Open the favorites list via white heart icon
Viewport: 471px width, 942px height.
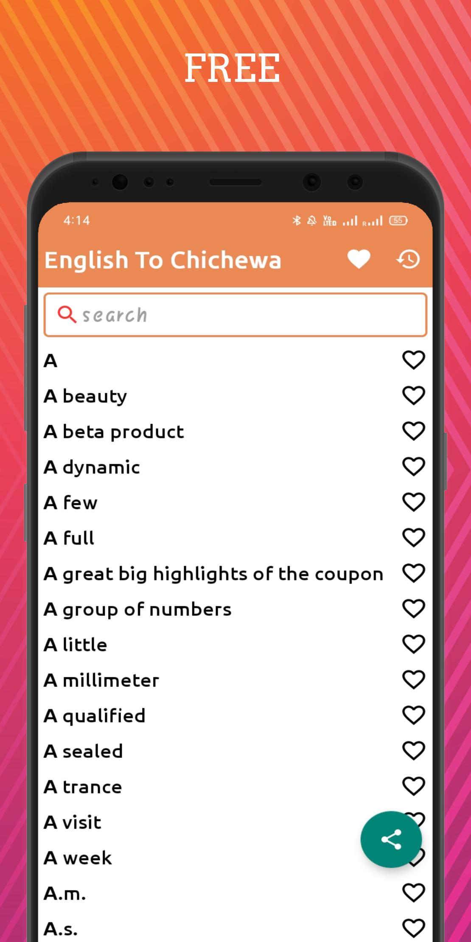pyautogui.click(x=359, y=259)
